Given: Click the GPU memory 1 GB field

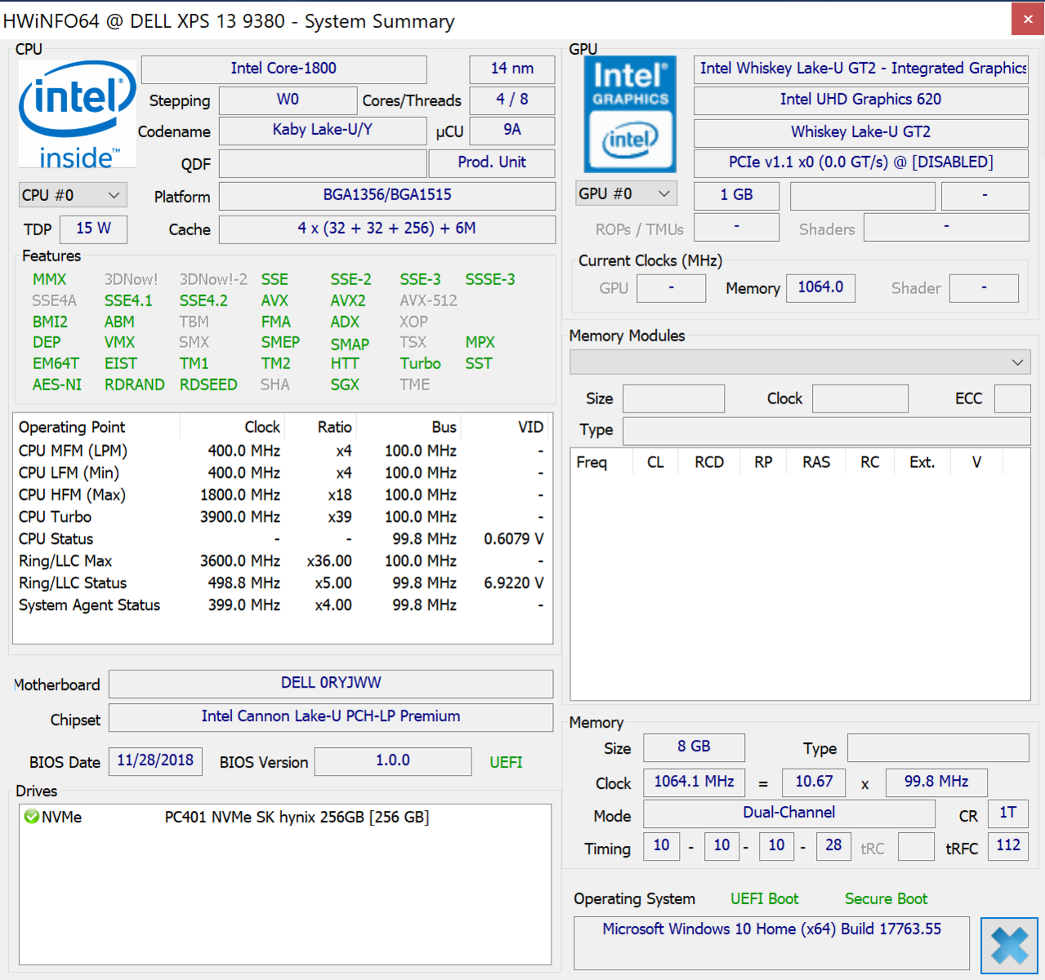Looking at the screenshot, I should (x=736, y=195).
